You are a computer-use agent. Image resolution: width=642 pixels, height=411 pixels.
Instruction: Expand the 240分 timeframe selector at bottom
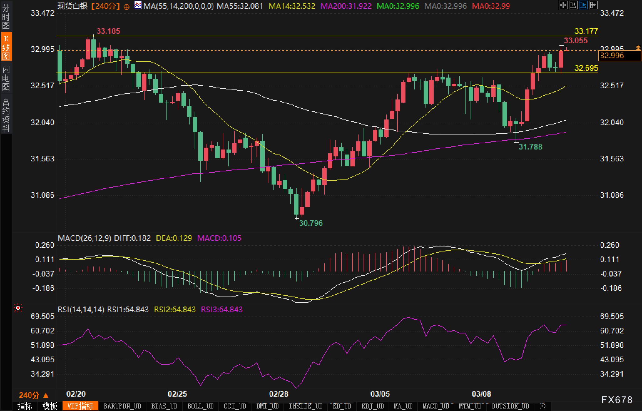coord(34,395)
